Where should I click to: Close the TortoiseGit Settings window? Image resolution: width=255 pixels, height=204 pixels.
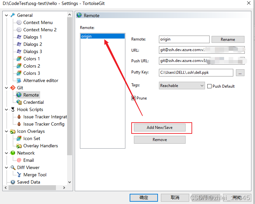[249, 3]
